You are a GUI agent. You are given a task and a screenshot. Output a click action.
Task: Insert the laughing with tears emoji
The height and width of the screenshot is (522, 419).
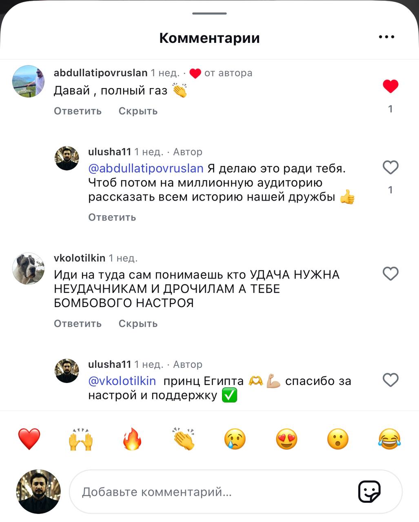(390, 439)
